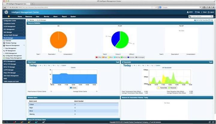Click the Received legend item under the bandwidth chart
This screenshot has width=216, height=124.
172,88
